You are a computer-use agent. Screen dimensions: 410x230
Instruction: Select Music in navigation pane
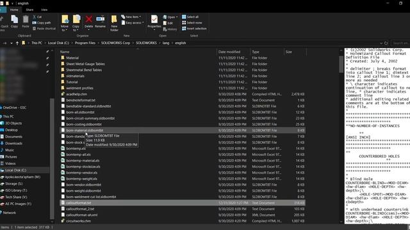tap(10, 150)
